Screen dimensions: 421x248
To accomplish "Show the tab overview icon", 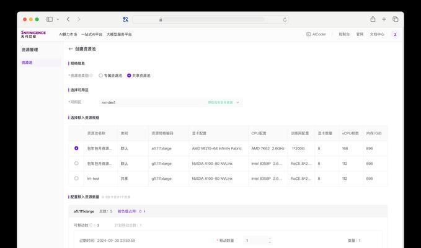I will click(x=396, y=19).
